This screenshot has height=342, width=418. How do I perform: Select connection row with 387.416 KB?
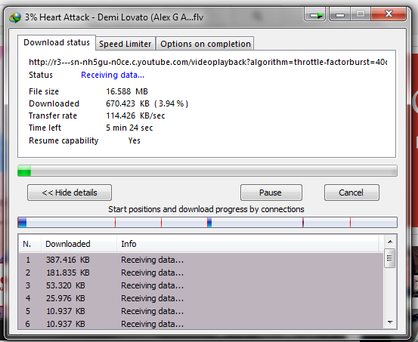tap(201, 260)
